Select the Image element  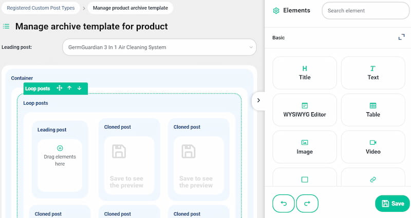pos(305,147)
